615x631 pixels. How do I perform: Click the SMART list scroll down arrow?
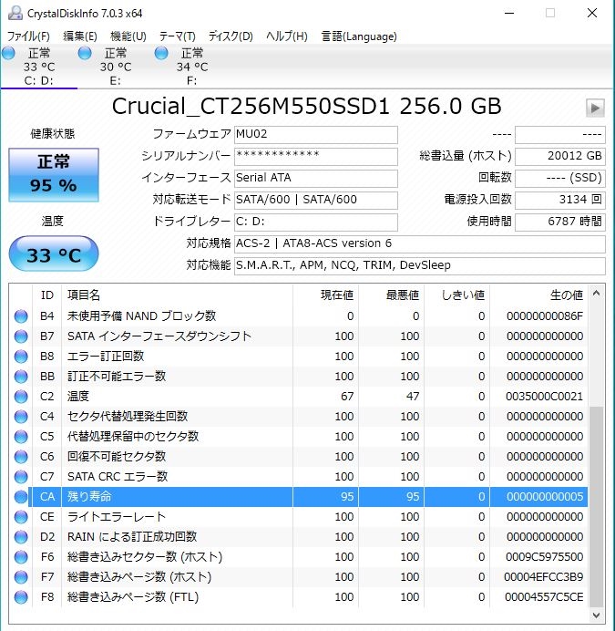[597, 615]
